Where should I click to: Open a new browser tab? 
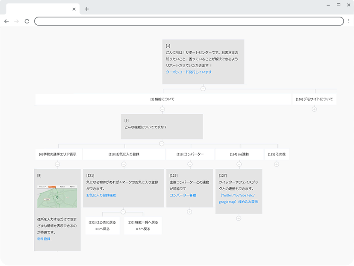87,9
